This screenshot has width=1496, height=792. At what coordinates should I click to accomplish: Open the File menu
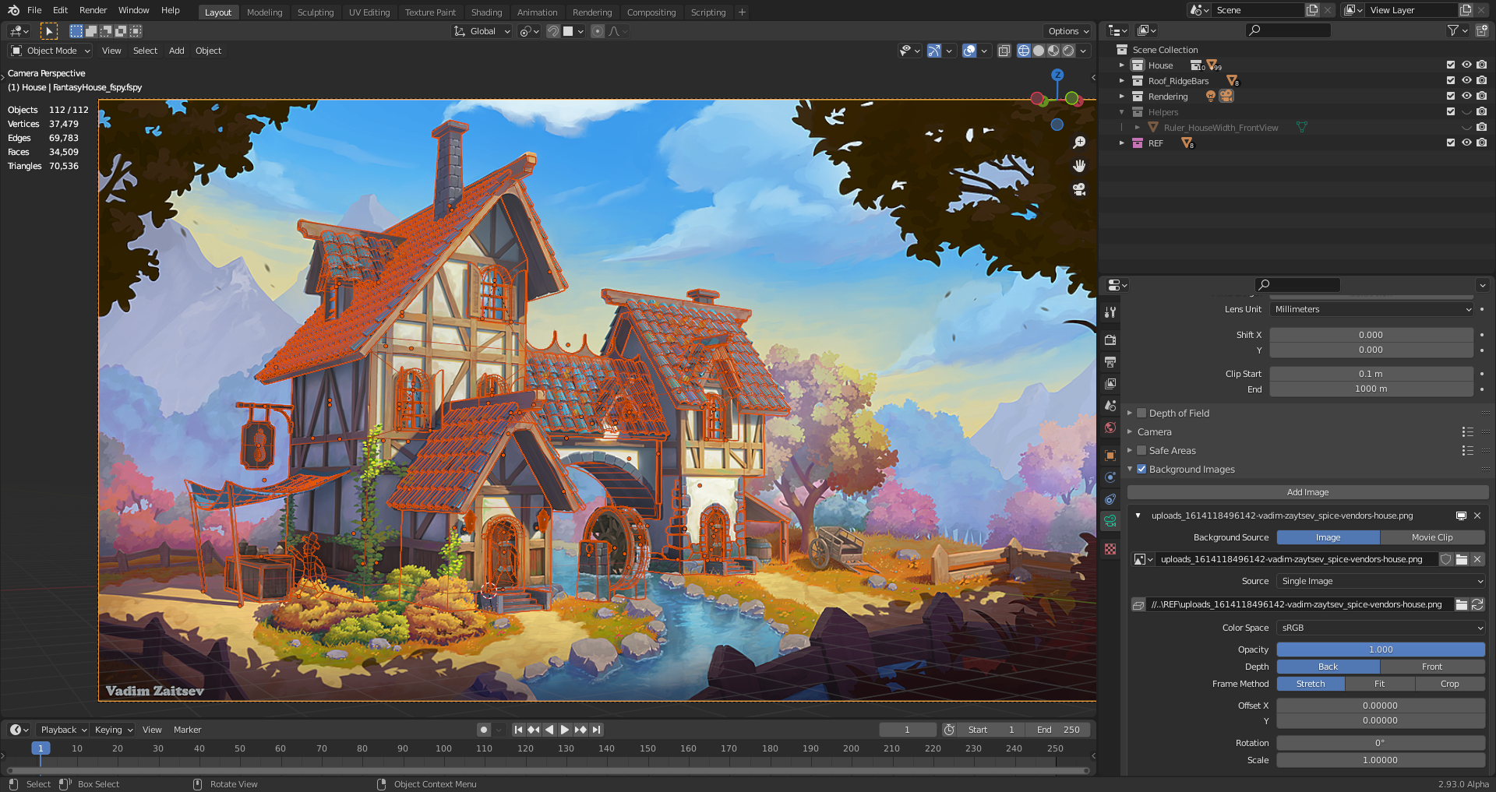pyautogui.click(x=34, y=10)
